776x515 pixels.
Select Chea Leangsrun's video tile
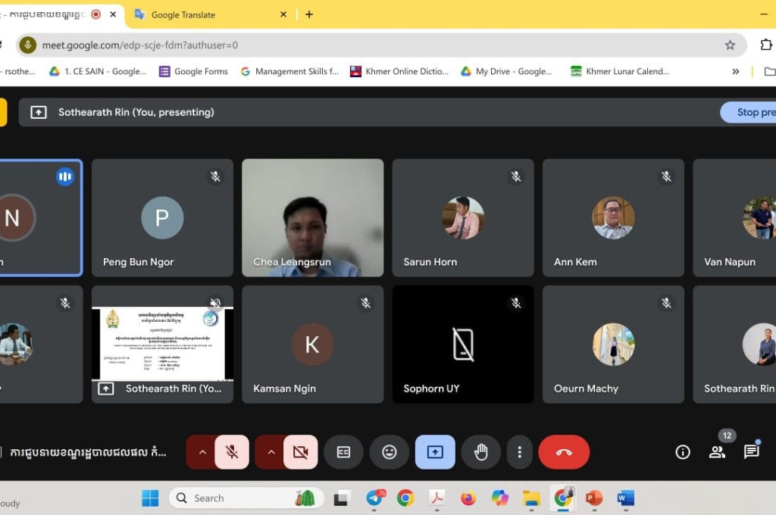click(313, 217)
